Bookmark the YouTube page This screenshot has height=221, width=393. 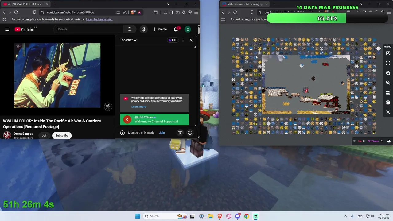point(34,12)
